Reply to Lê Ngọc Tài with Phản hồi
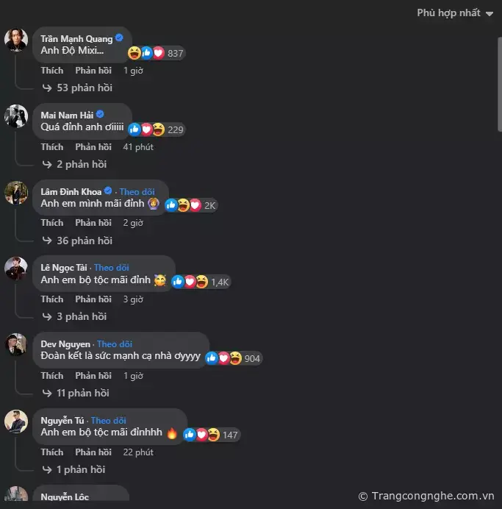Image resolution: width=502 pixels, height=509 pixels. (x=93, y=299)
